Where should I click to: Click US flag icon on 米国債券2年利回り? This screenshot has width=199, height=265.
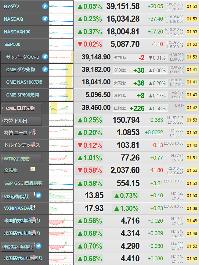[x=33, y=220]
